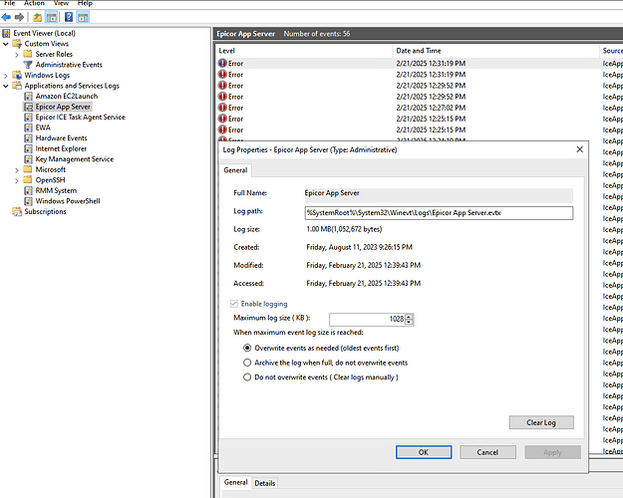This screenshot has width=623, height=498.
Task: Select General tab in event preview pane
Action: [235, 482]
